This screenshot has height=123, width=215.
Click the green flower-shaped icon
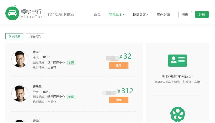coord(177,114)
